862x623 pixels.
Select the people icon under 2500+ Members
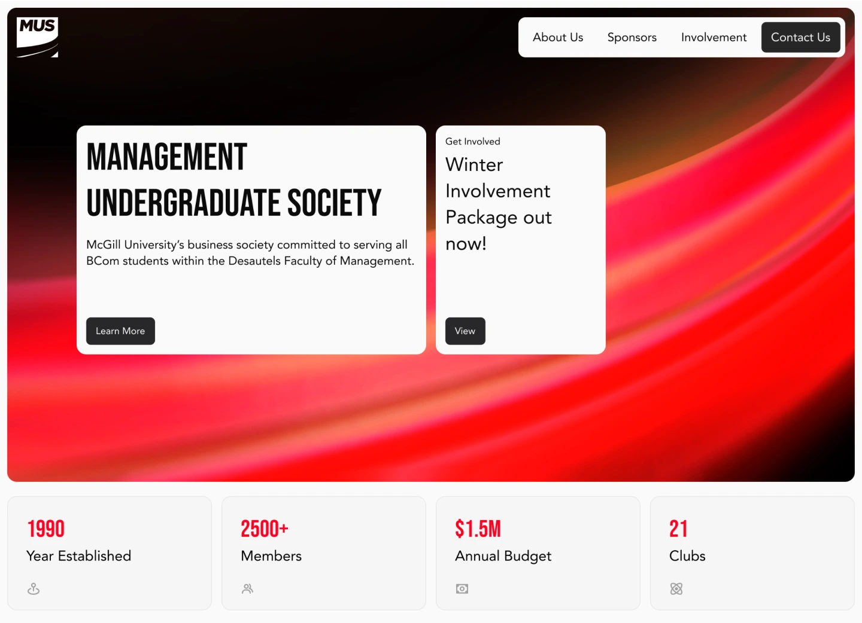247,588
